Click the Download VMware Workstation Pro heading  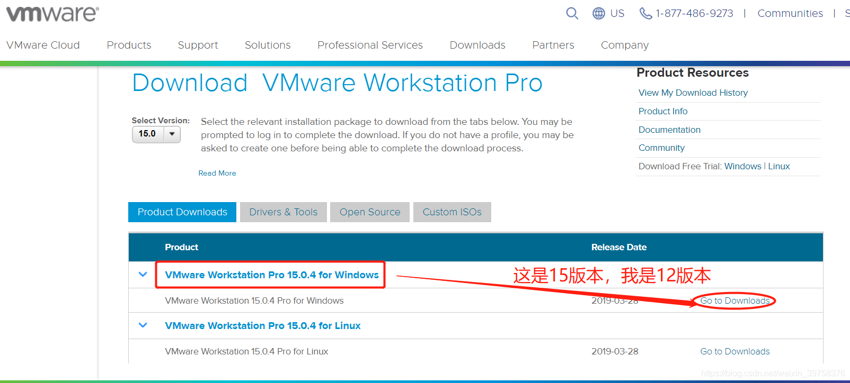[x=338, y=83]
